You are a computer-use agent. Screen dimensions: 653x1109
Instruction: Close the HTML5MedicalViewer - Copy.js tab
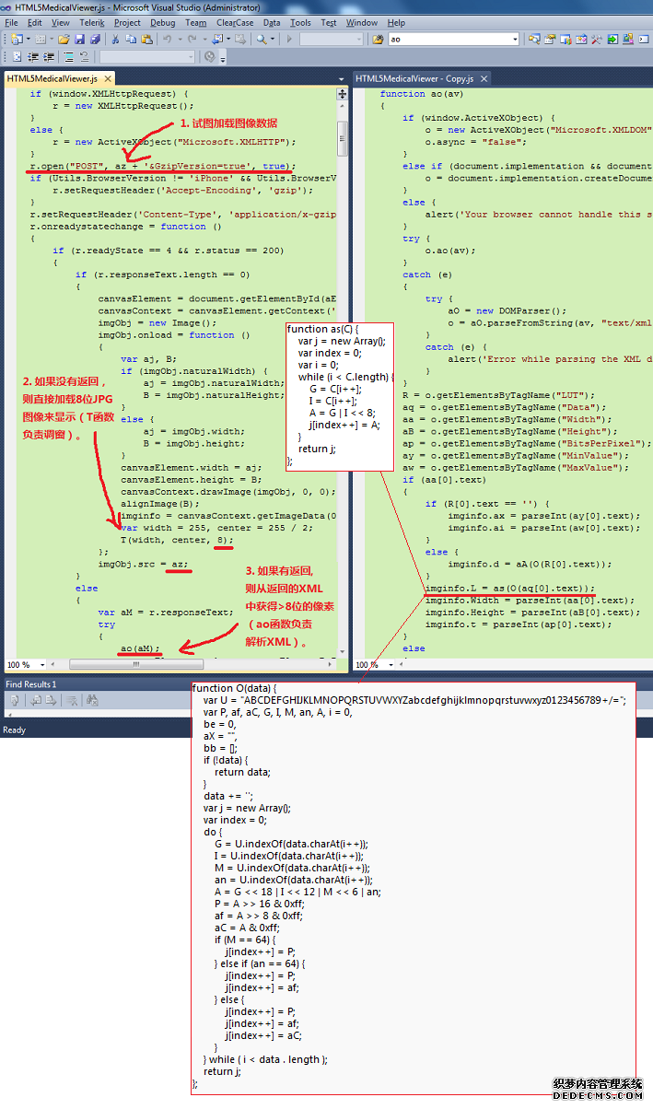[x=483, y=79]
